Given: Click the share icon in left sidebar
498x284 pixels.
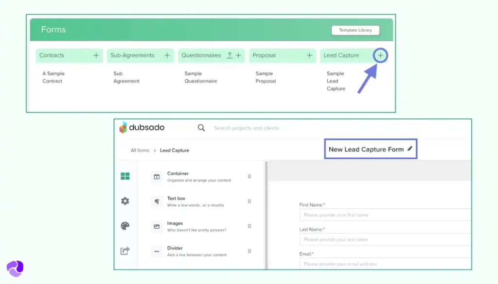Looking at the screenshot, I should click(x=125, y=251).
